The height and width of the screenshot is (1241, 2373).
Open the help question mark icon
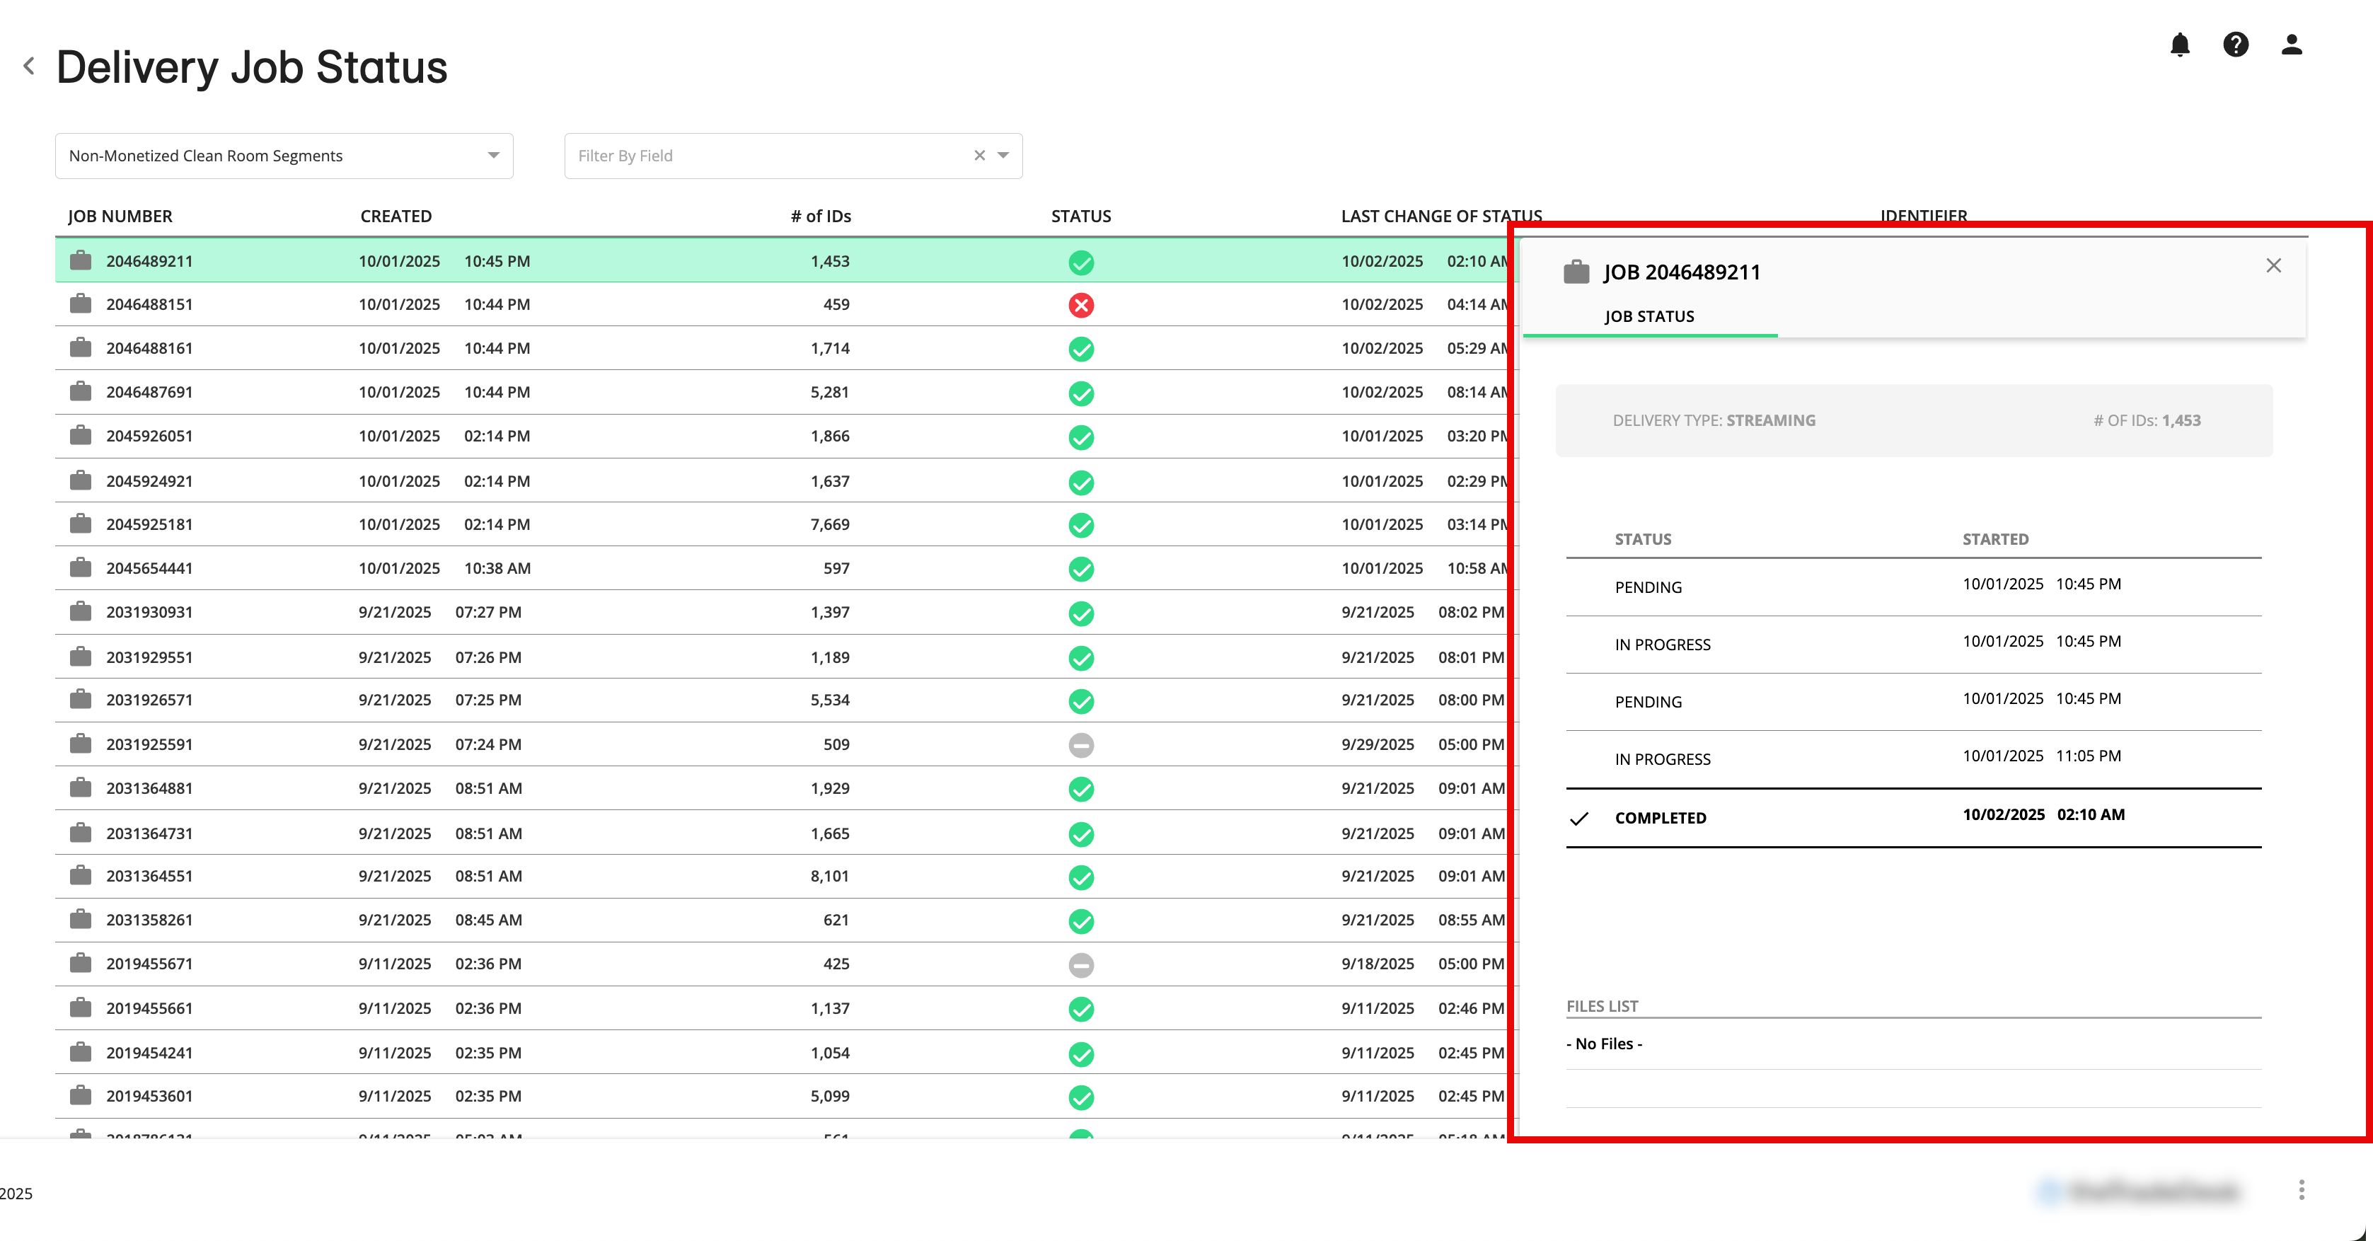[x=2236, y=45]
